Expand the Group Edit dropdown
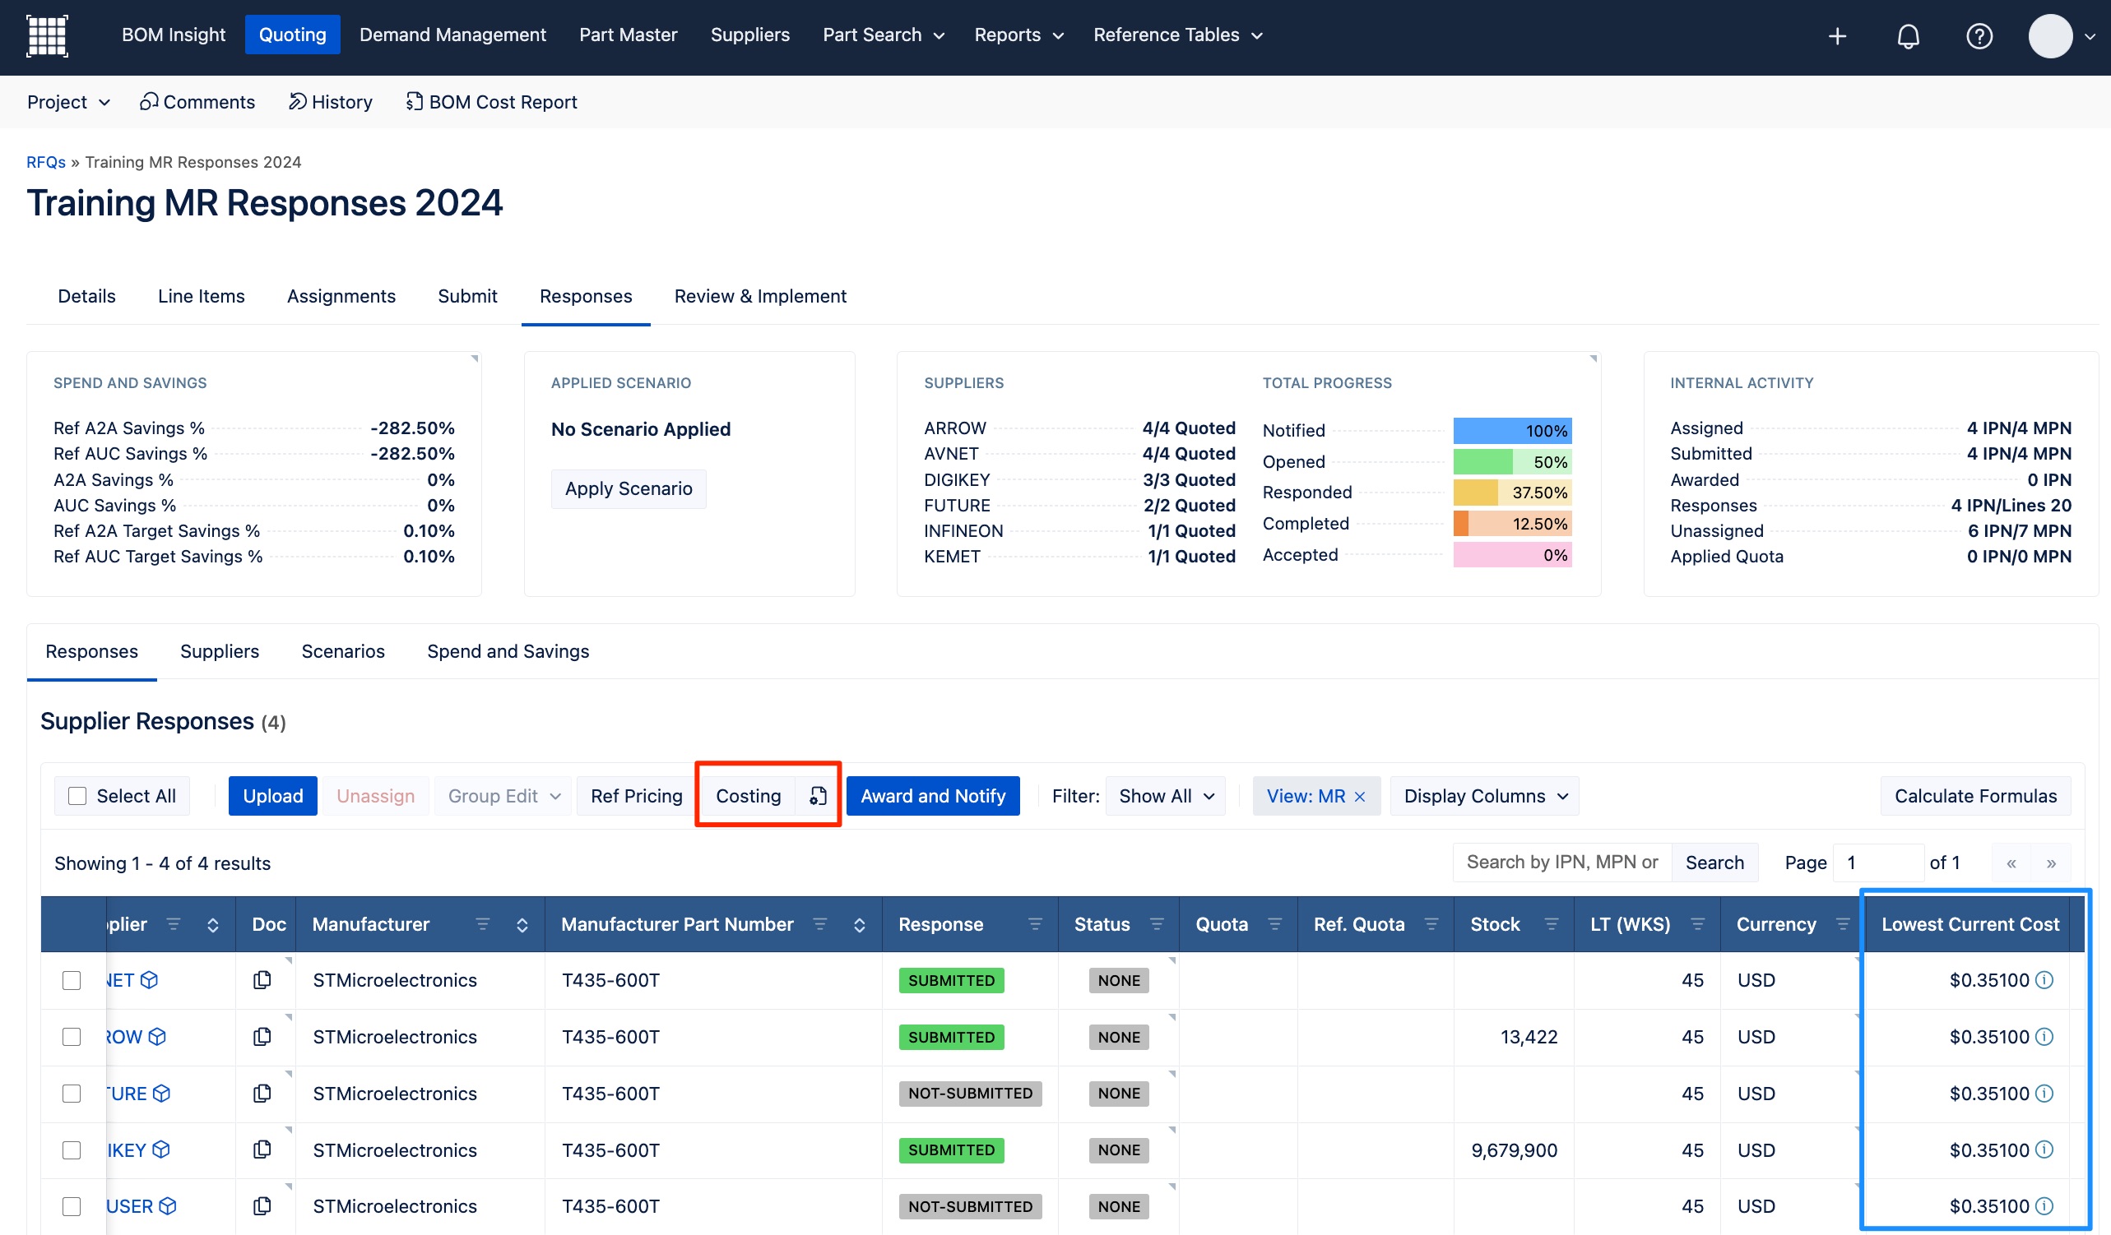 tap(503, 795)
